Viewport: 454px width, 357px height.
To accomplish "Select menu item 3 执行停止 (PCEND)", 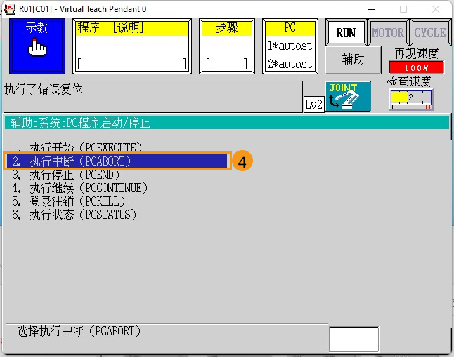I will coord(66,175).
